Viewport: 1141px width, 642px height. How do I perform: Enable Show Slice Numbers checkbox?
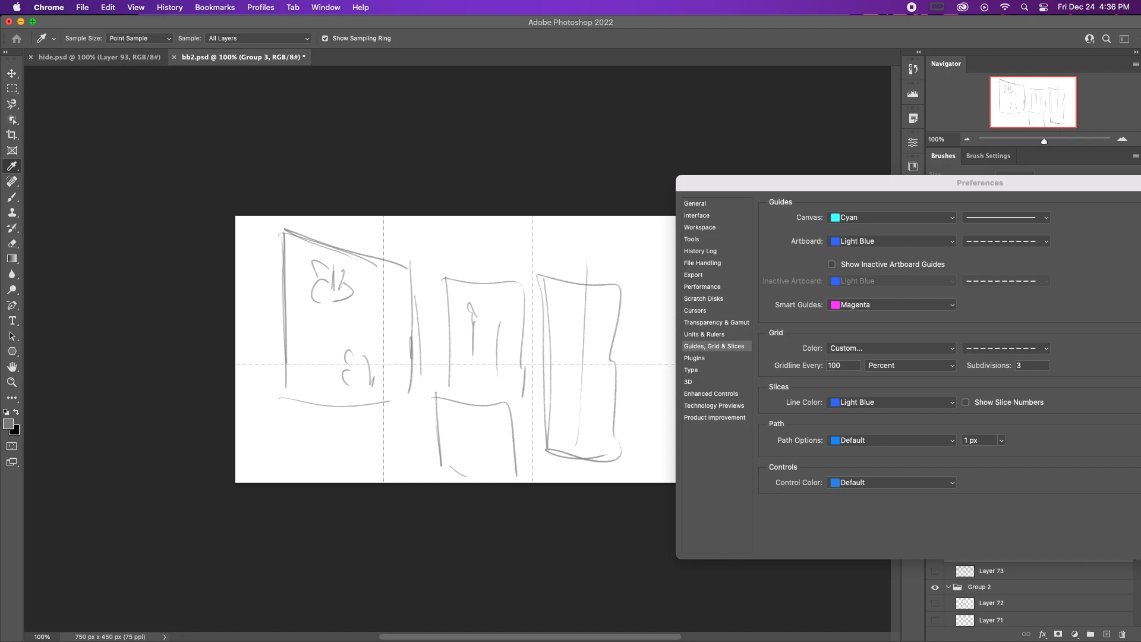[x=966, y=402]
